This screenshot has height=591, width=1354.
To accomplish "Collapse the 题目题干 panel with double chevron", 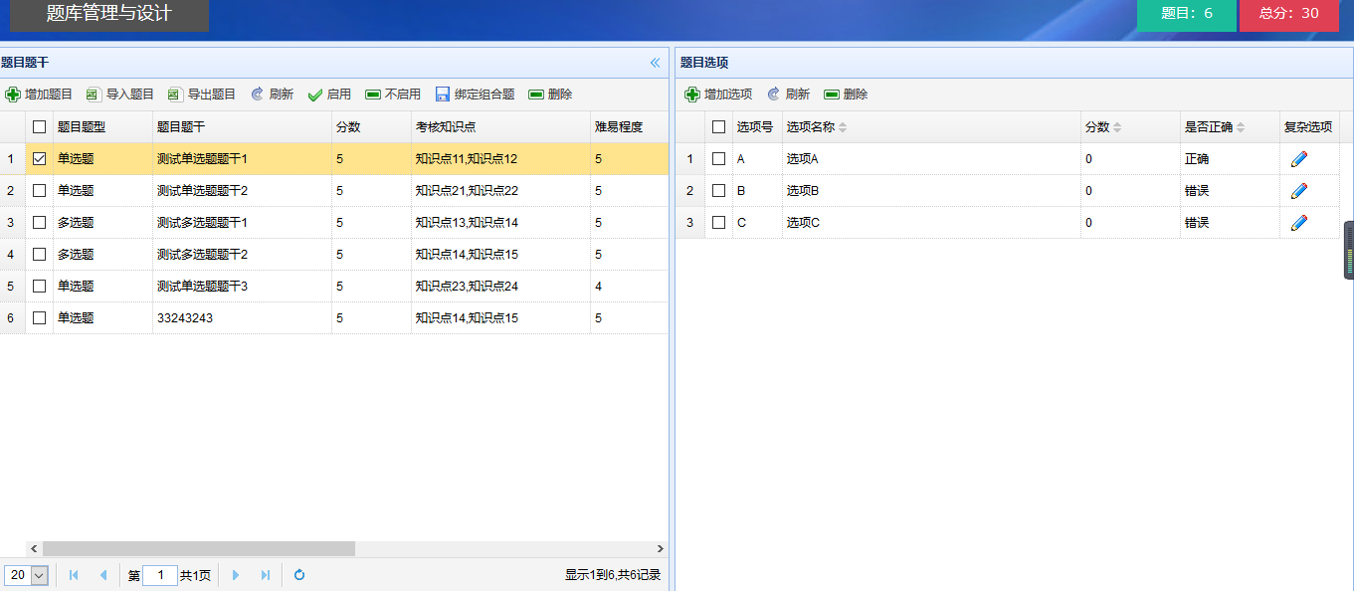I will click(655, 63).
